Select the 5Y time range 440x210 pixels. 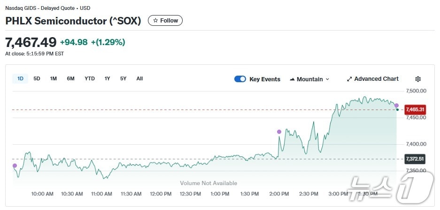[123, 79]
